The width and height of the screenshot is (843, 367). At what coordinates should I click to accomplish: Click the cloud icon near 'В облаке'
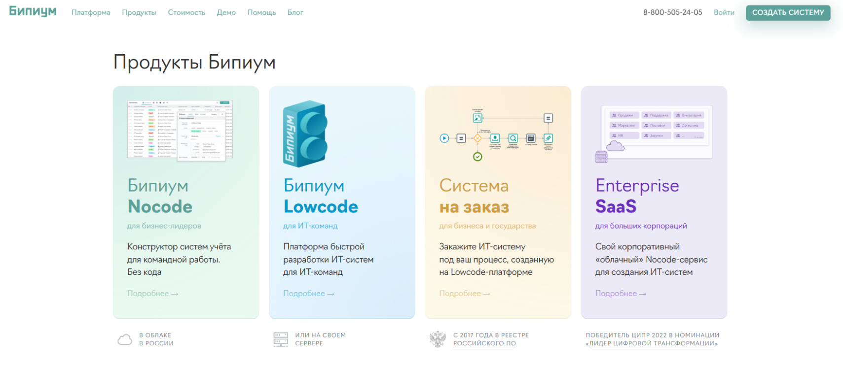(125, 339)
